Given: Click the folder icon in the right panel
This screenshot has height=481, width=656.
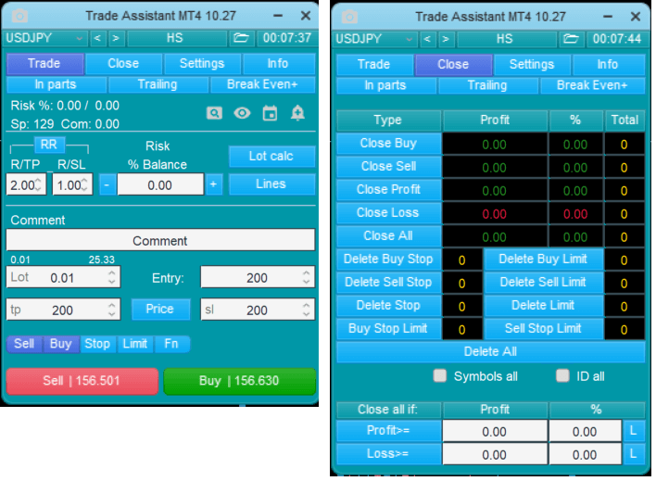Looking at the screenshot, I should (x=572, y=39).
